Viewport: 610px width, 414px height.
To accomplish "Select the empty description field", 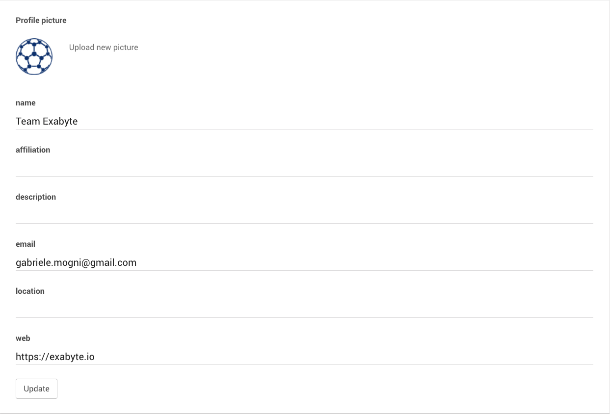I will (x=304, y=215).
